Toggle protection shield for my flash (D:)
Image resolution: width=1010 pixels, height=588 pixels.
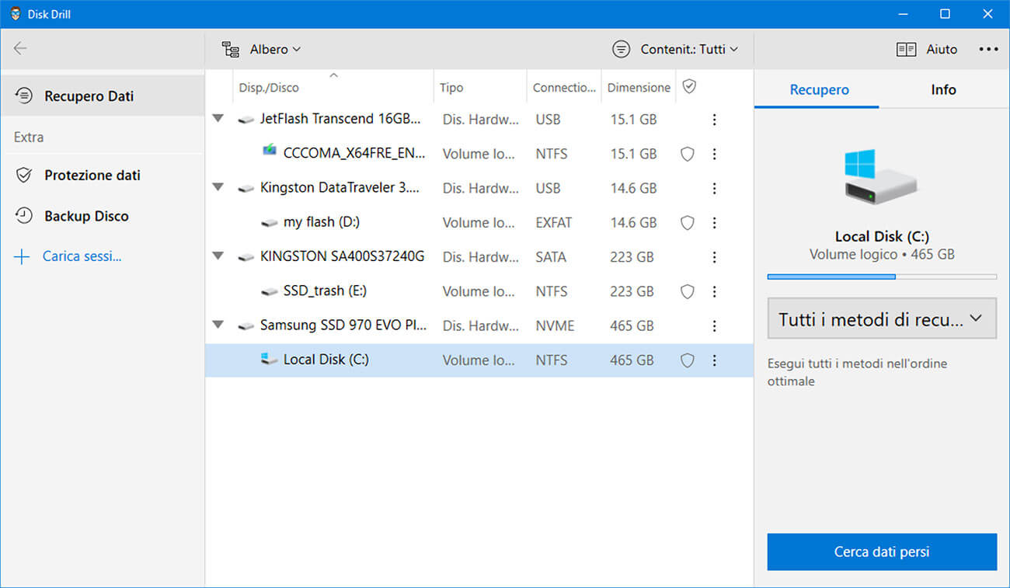pyautogui.click(x=687, y=222)
